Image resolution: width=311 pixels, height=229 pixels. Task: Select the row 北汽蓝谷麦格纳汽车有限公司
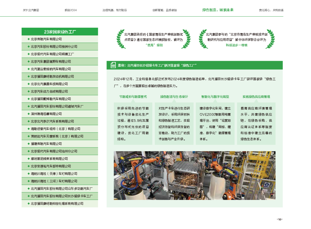point(60,69)
